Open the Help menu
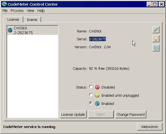 click(x=41, y=11)
